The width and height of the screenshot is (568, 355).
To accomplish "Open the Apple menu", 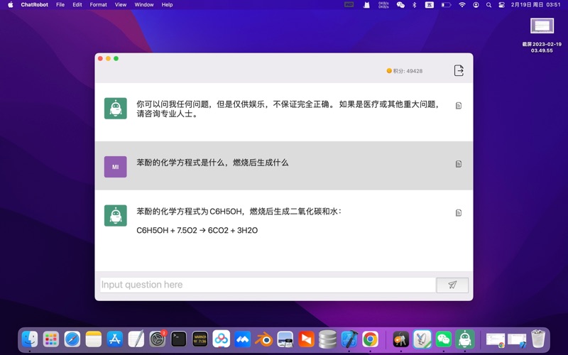I will point(11,5).
